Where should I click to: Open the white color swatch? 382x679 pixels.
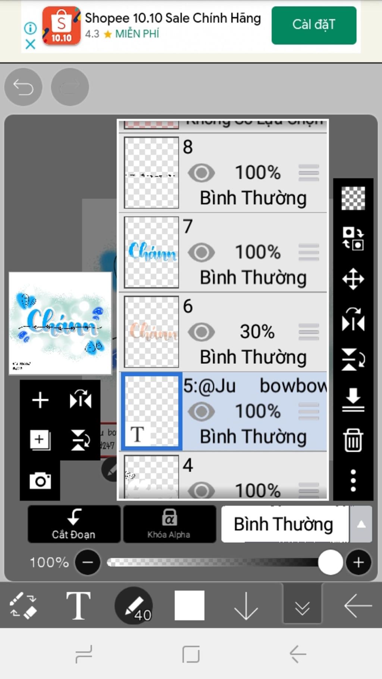click(190, 605)
